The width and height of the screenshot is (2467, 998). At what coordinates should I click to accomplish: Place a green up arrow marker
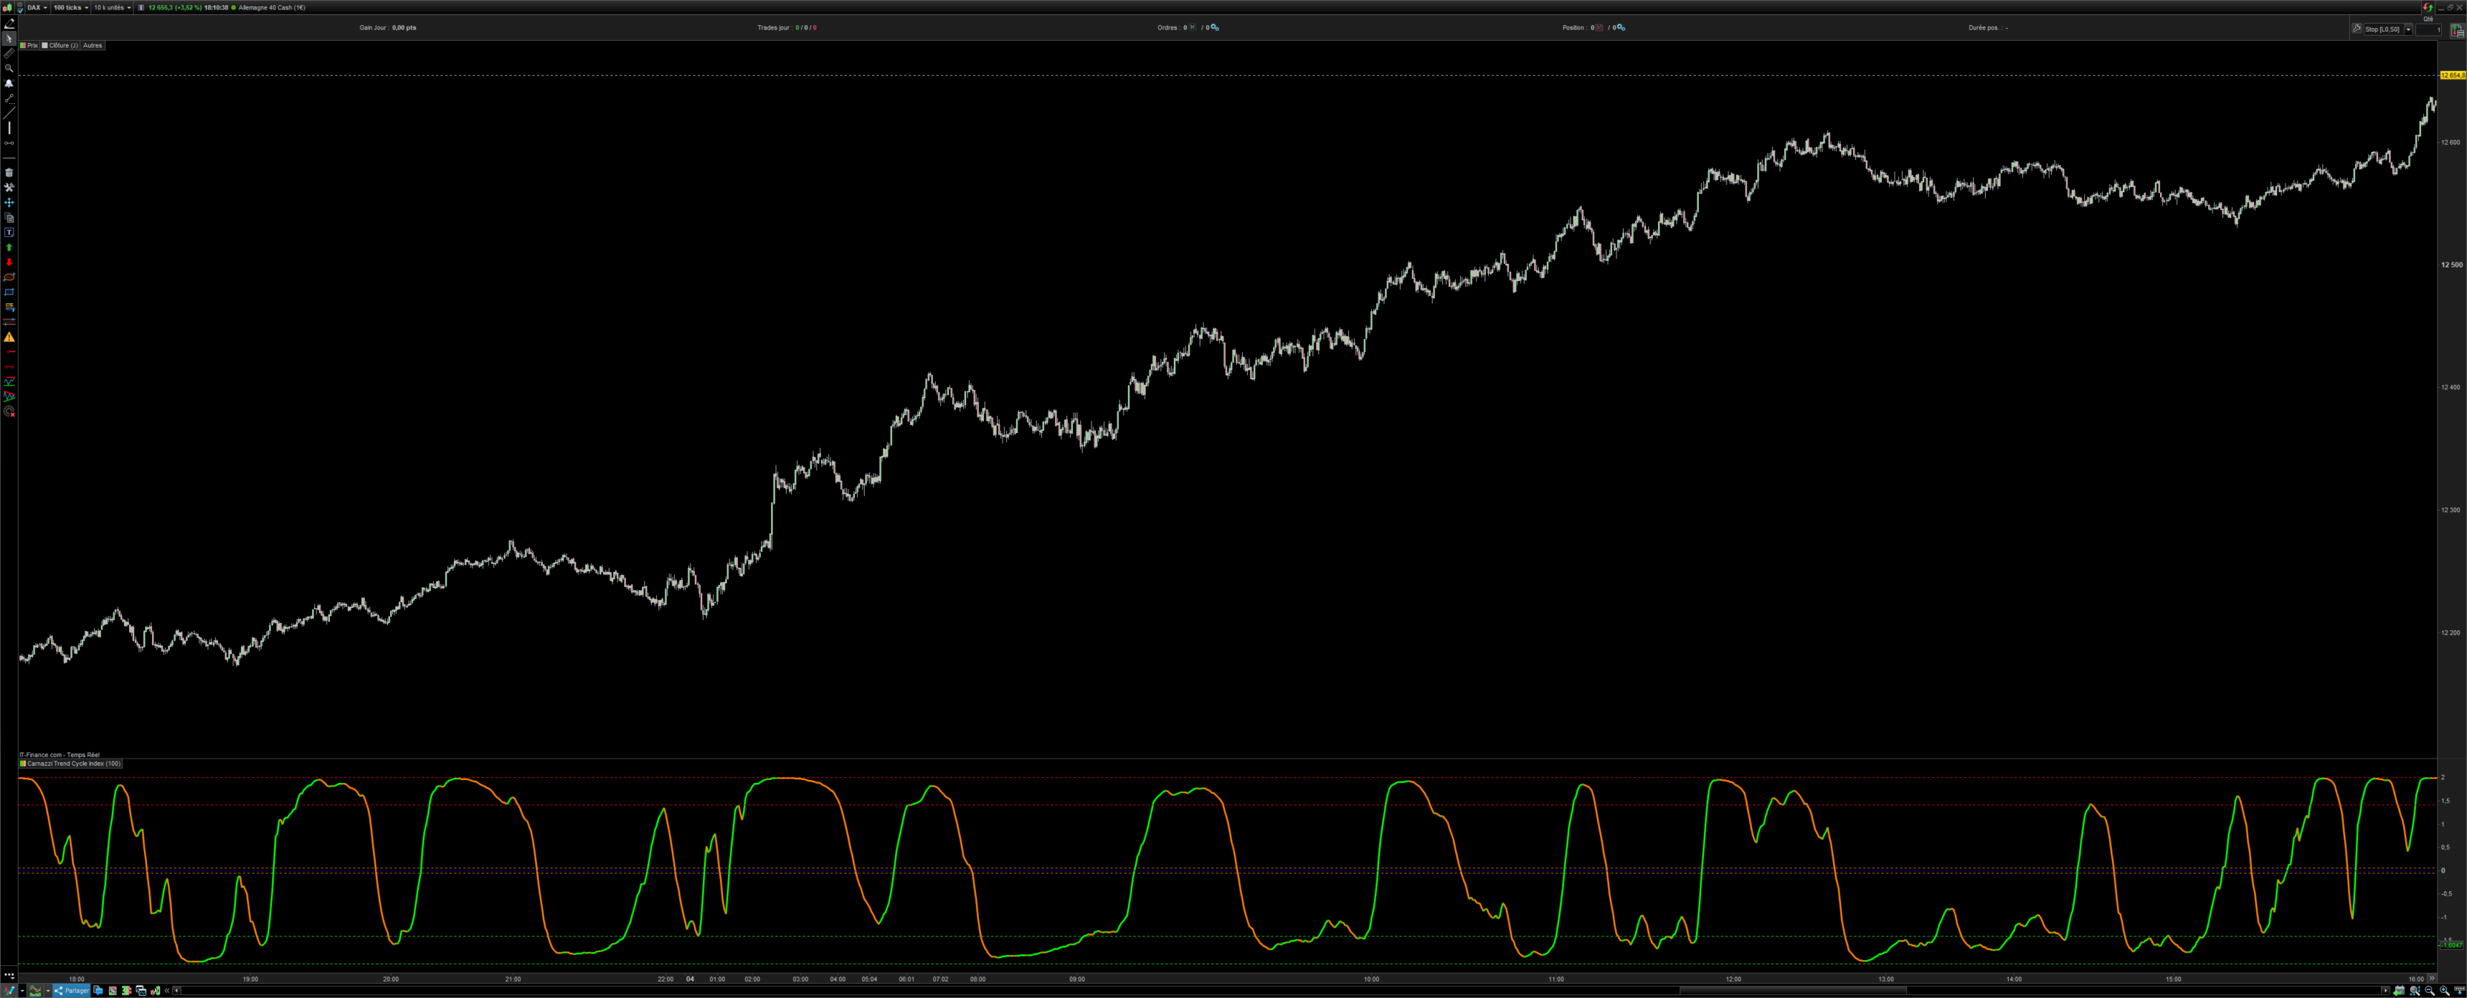9,247
